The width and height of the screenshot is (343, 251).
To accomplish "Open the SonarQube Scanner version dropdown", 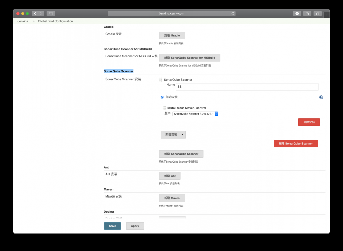I will tap(216, 113).
